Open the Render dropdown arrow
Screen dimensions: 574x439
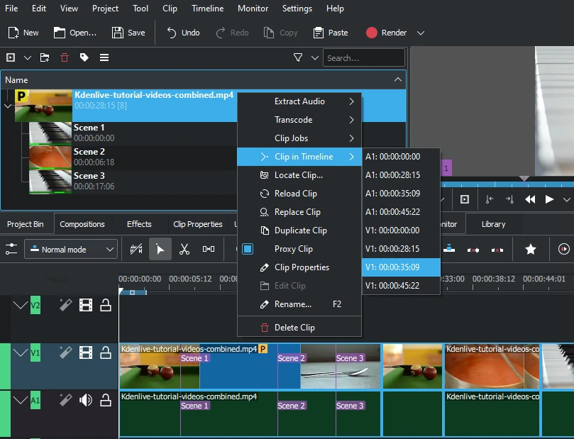point(421,33)
